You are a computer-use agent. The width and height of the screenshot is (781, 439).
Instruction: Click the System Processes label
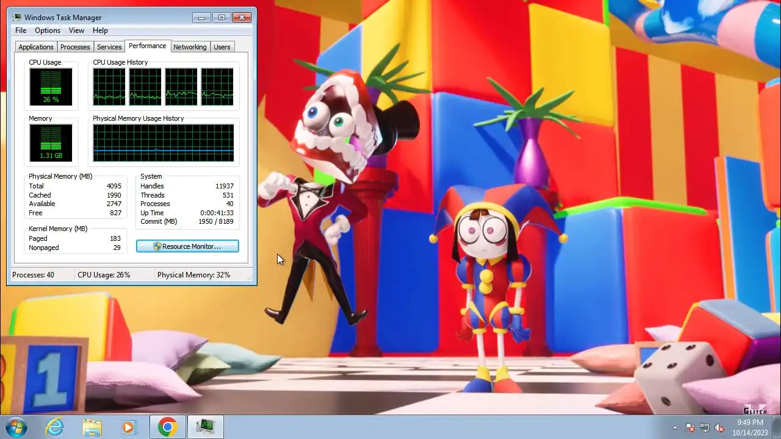[155, 204]
